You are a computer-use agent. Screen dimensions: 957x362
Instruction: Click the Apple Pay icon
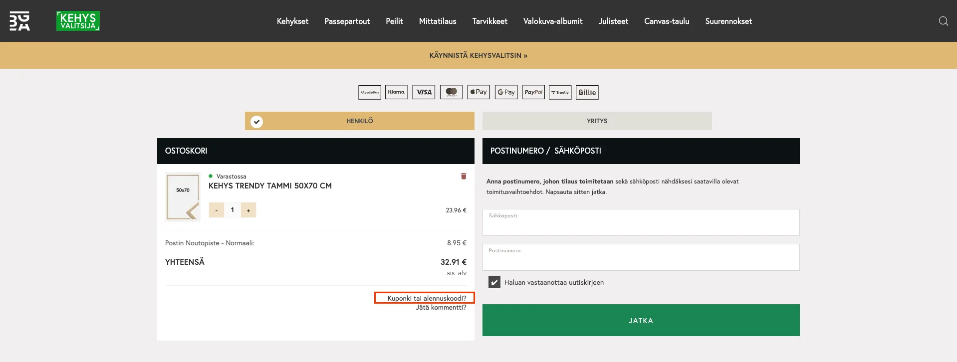pyautogui.click(x=478, y=92)
